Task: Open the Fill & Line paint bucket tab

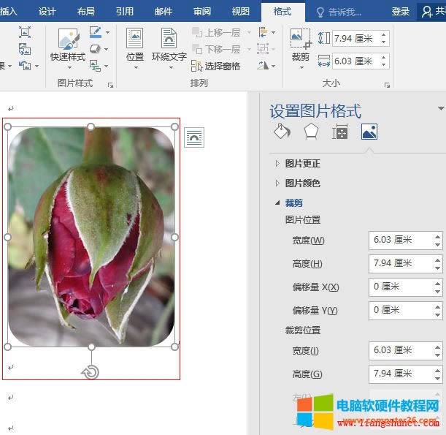Action: click(282, 132)
